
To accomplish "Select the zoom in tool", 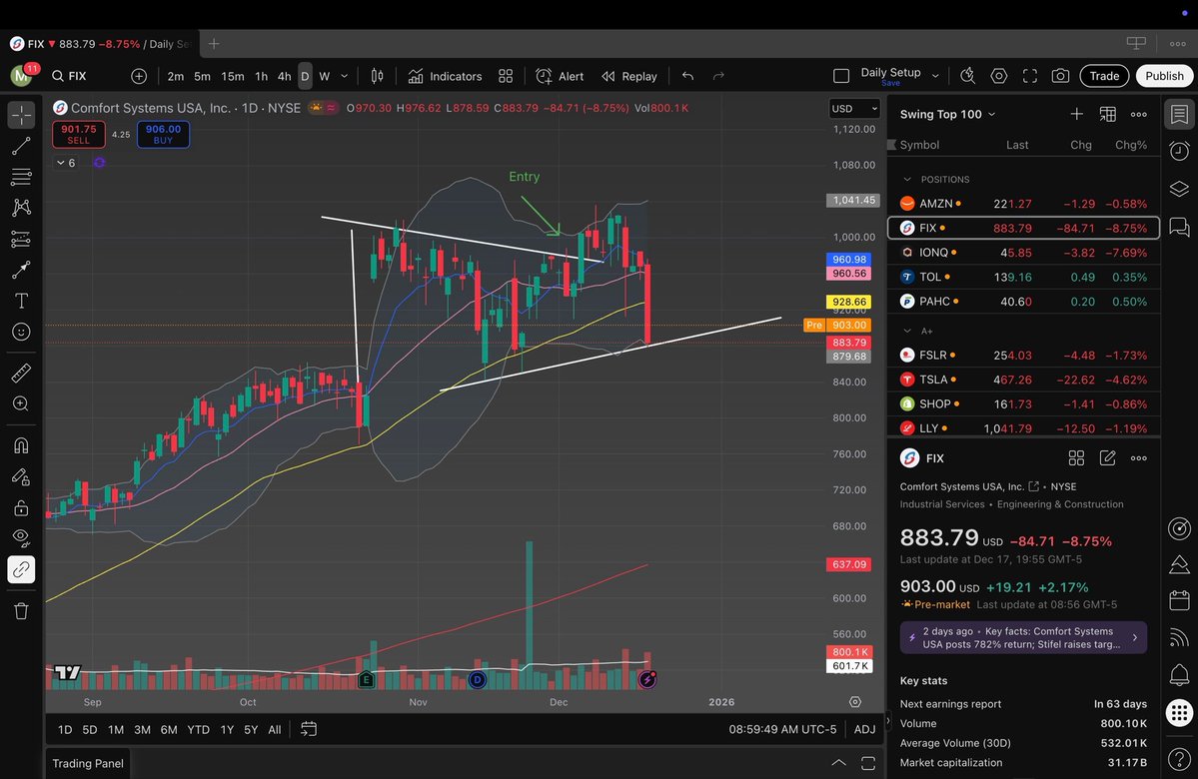I will click(x=21, y=404).
